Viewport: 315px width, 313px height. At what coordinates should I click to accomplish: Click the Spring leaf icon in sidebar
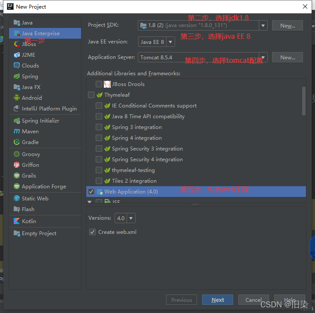click(17, 76)
